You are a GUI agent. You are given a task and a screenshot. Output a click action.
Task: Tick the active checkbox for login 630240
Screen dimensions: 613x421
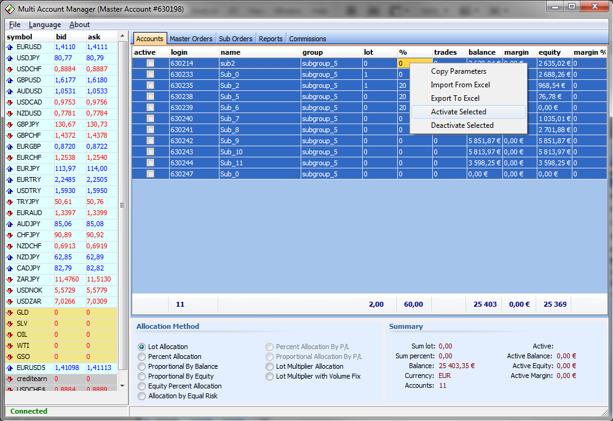(x=150, y=119)
